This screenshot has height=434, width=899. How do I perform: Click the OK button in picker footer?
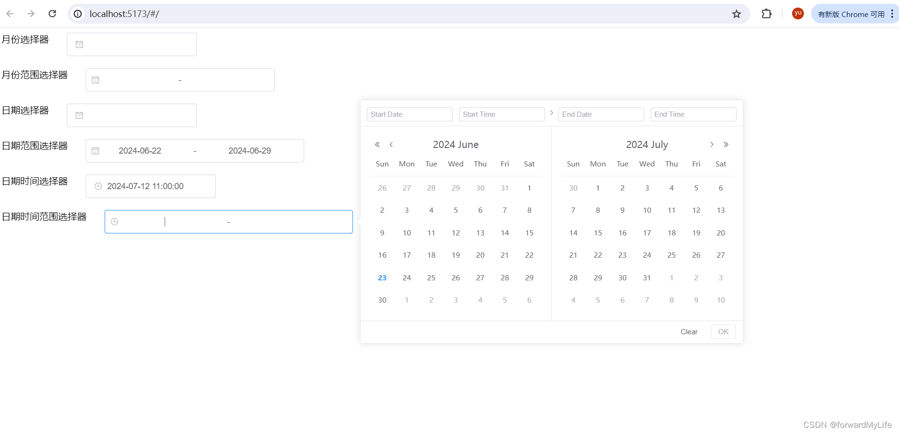point(723,332)
